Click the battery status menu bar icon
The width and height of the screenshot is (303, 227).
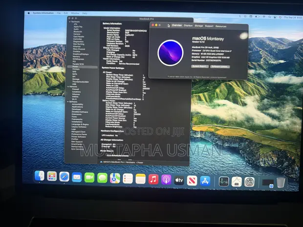[x=257, y=17]
